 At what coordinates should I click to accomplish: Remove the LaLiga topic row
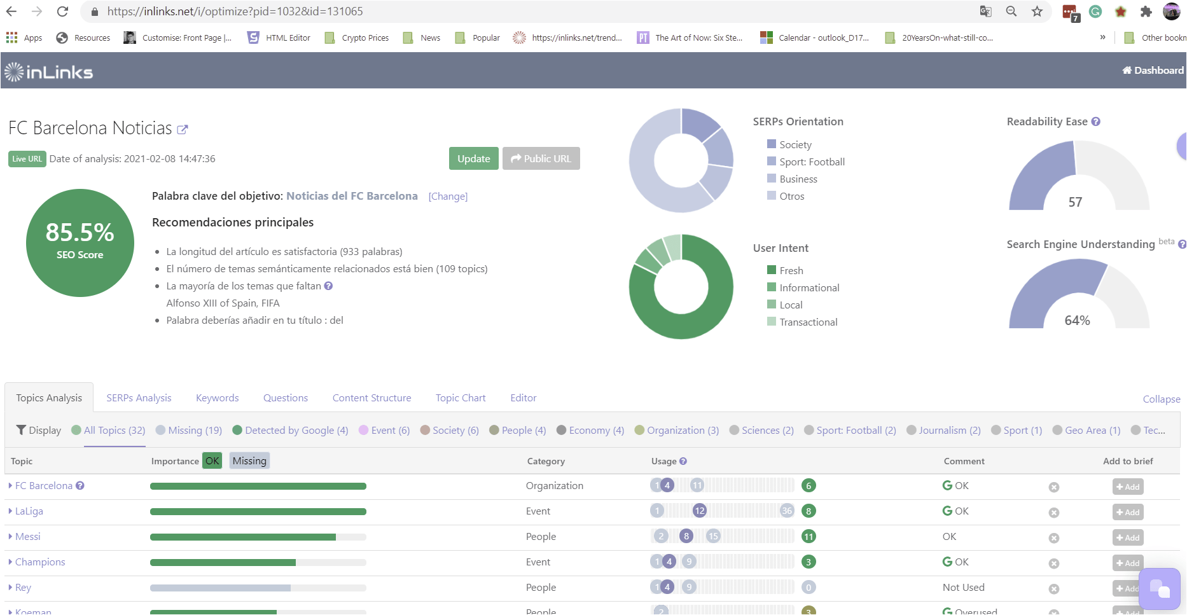click(1054, 513)
